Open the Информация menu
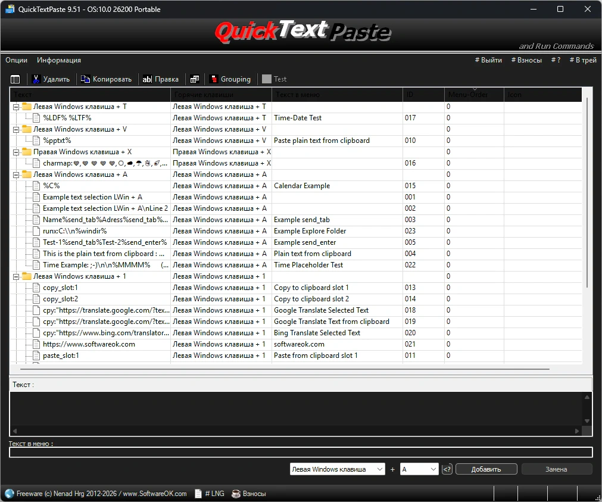The height and width of the screenshot is (502, 602). pos(59,60)
